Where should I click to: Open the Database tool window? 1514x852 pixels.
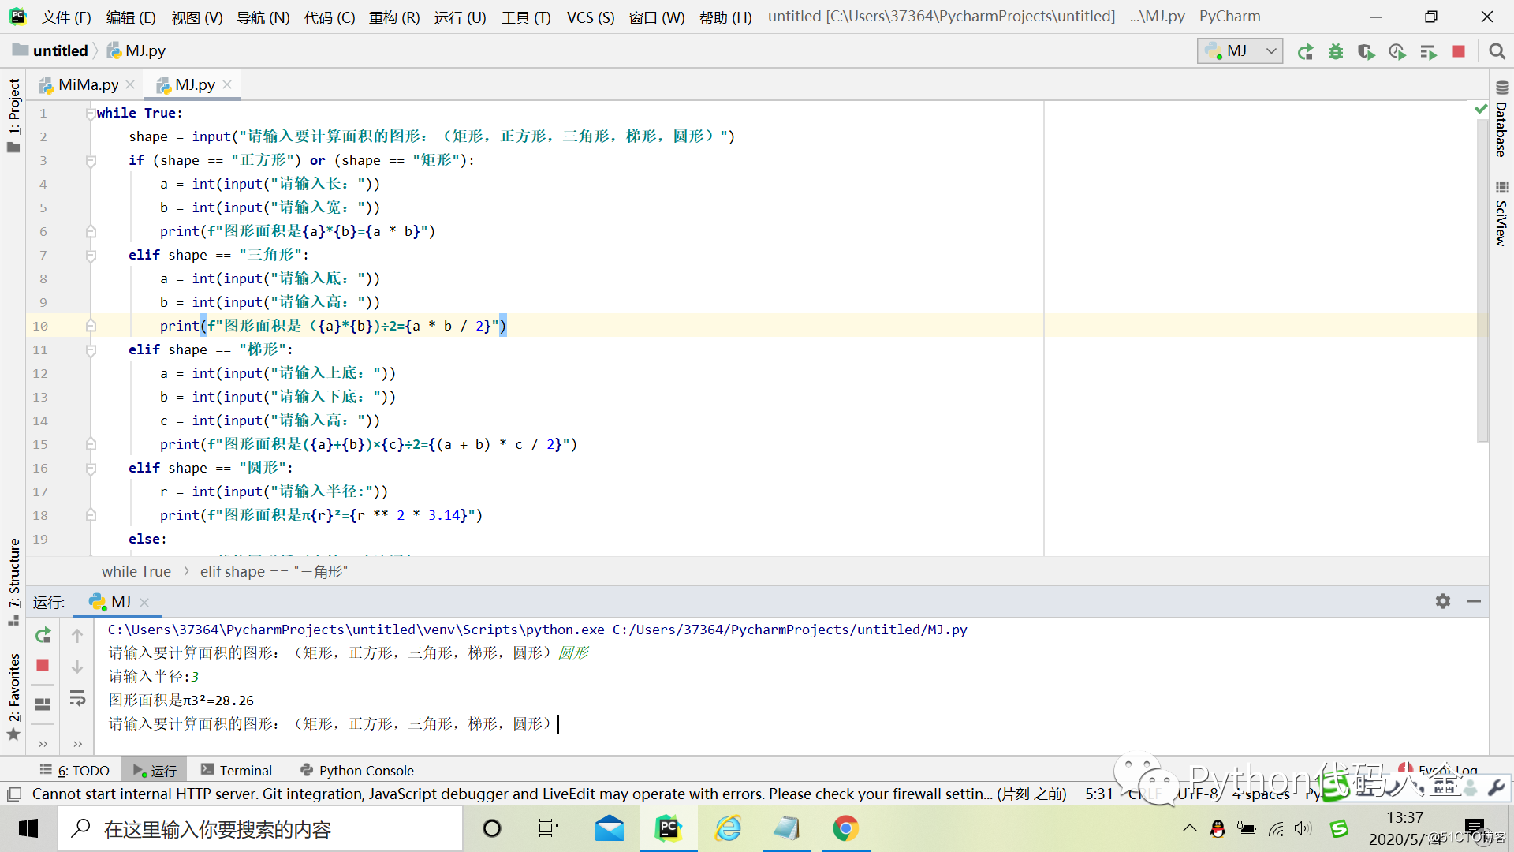1501,120
